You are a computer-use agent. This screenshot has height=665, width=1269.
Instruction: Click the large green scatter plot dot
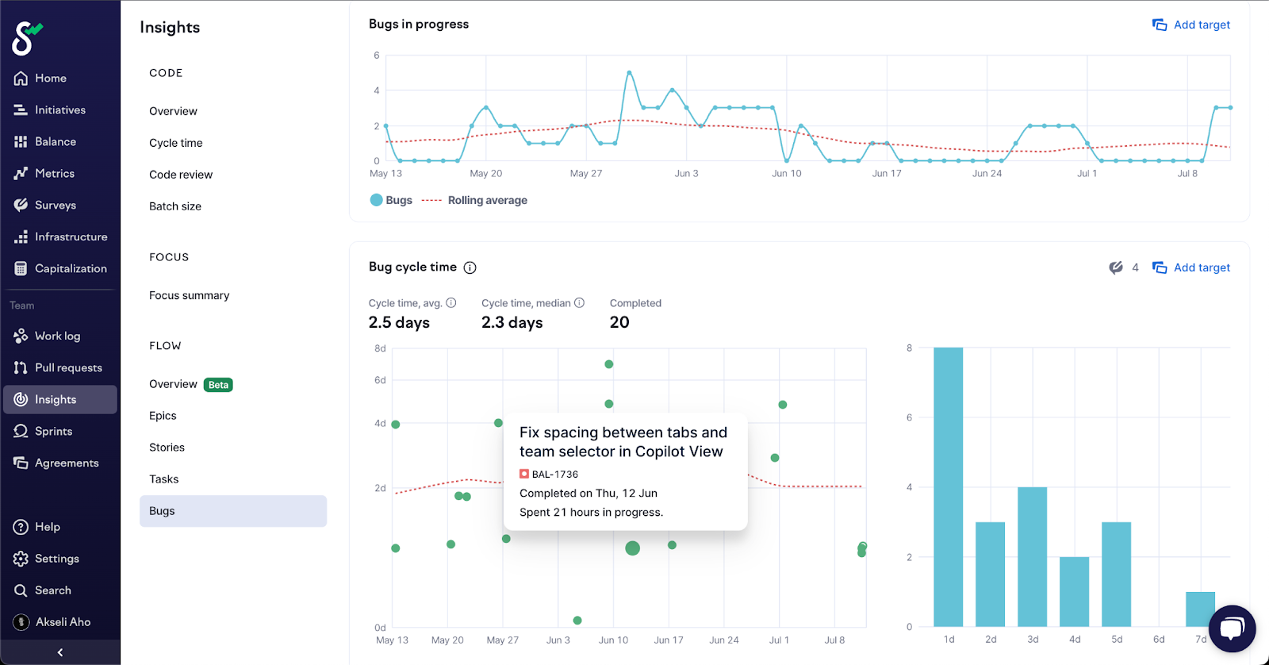pos(632,548)
